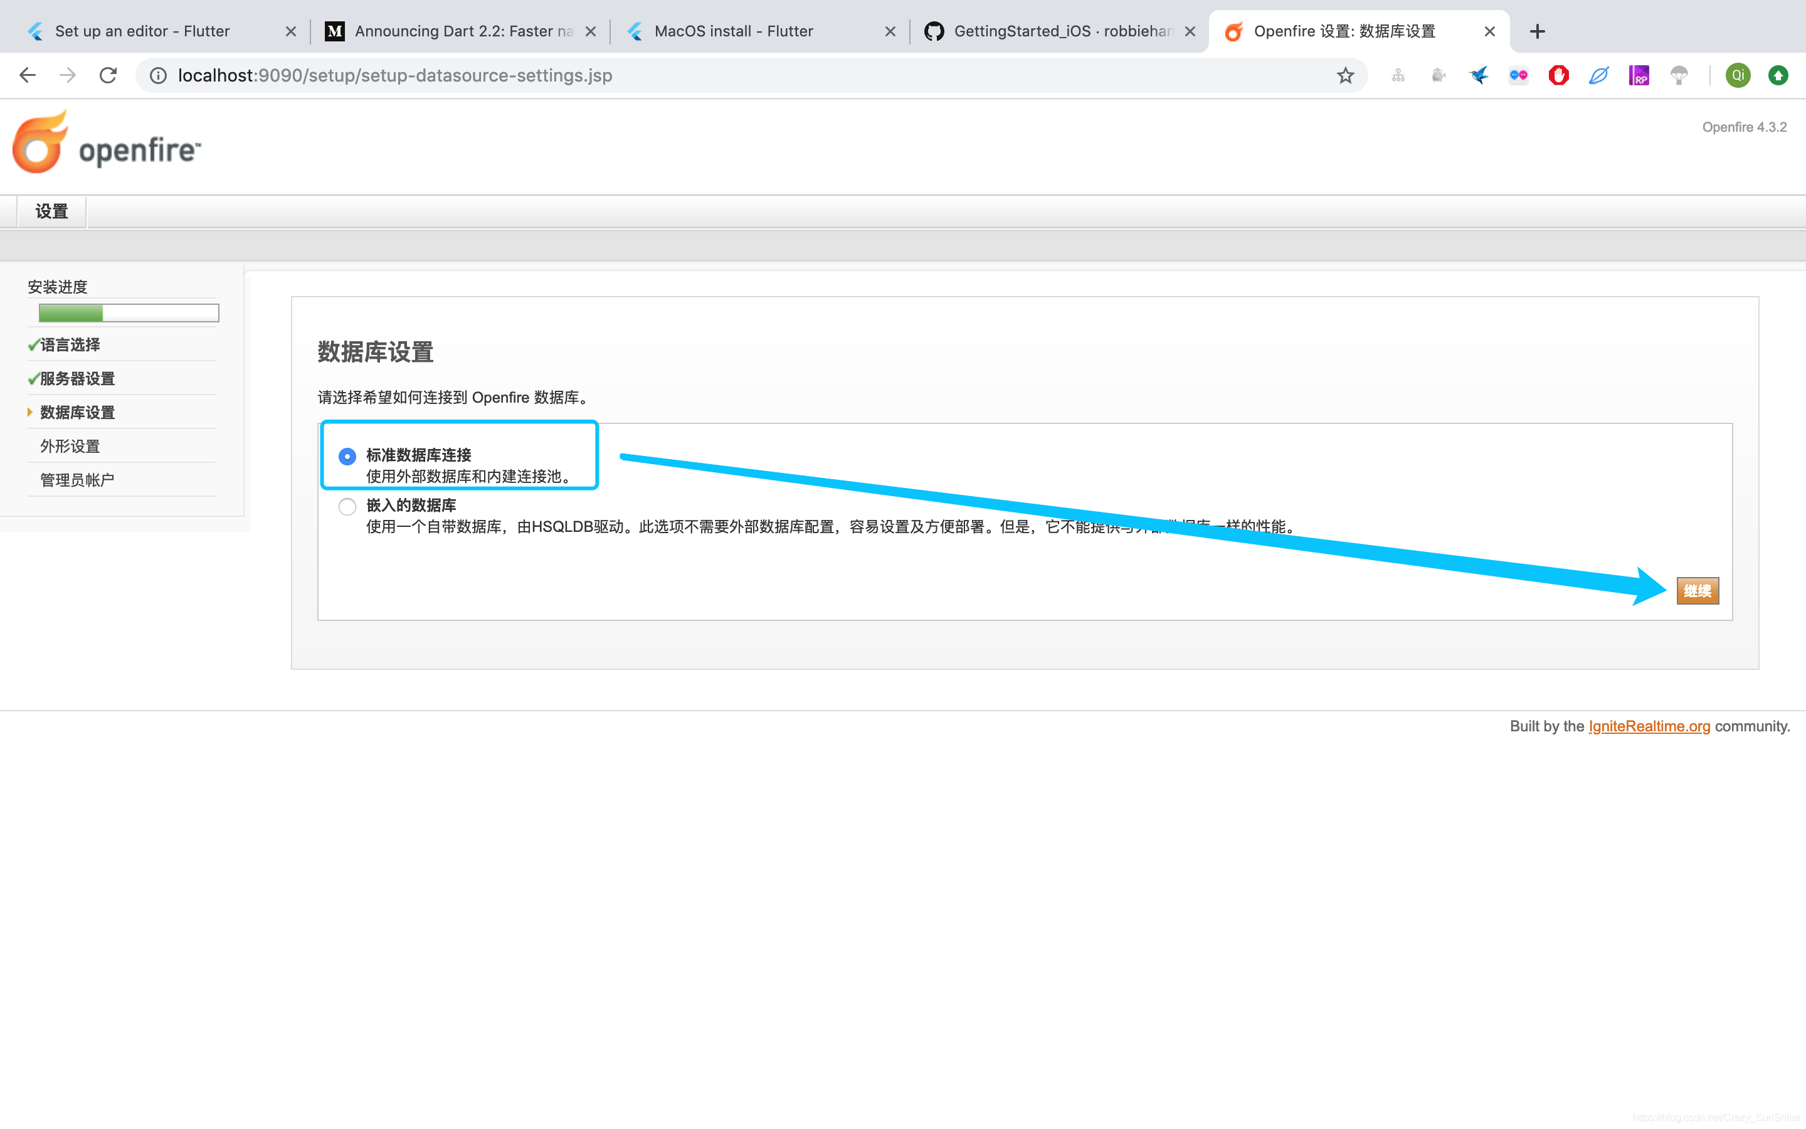Open the gray parachute extension icon
1806x1129 pixels.
1679,75
